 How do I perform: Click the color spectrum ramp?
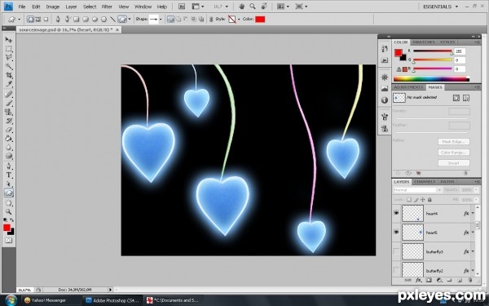(431, 79)
